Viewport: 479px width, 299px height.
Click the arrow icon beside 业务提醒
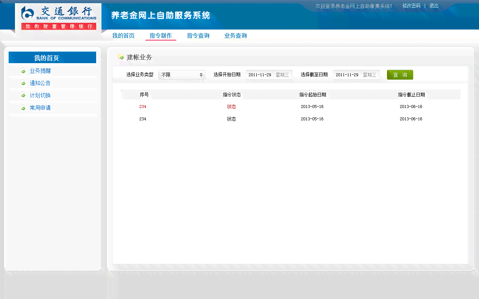[23, 71]
